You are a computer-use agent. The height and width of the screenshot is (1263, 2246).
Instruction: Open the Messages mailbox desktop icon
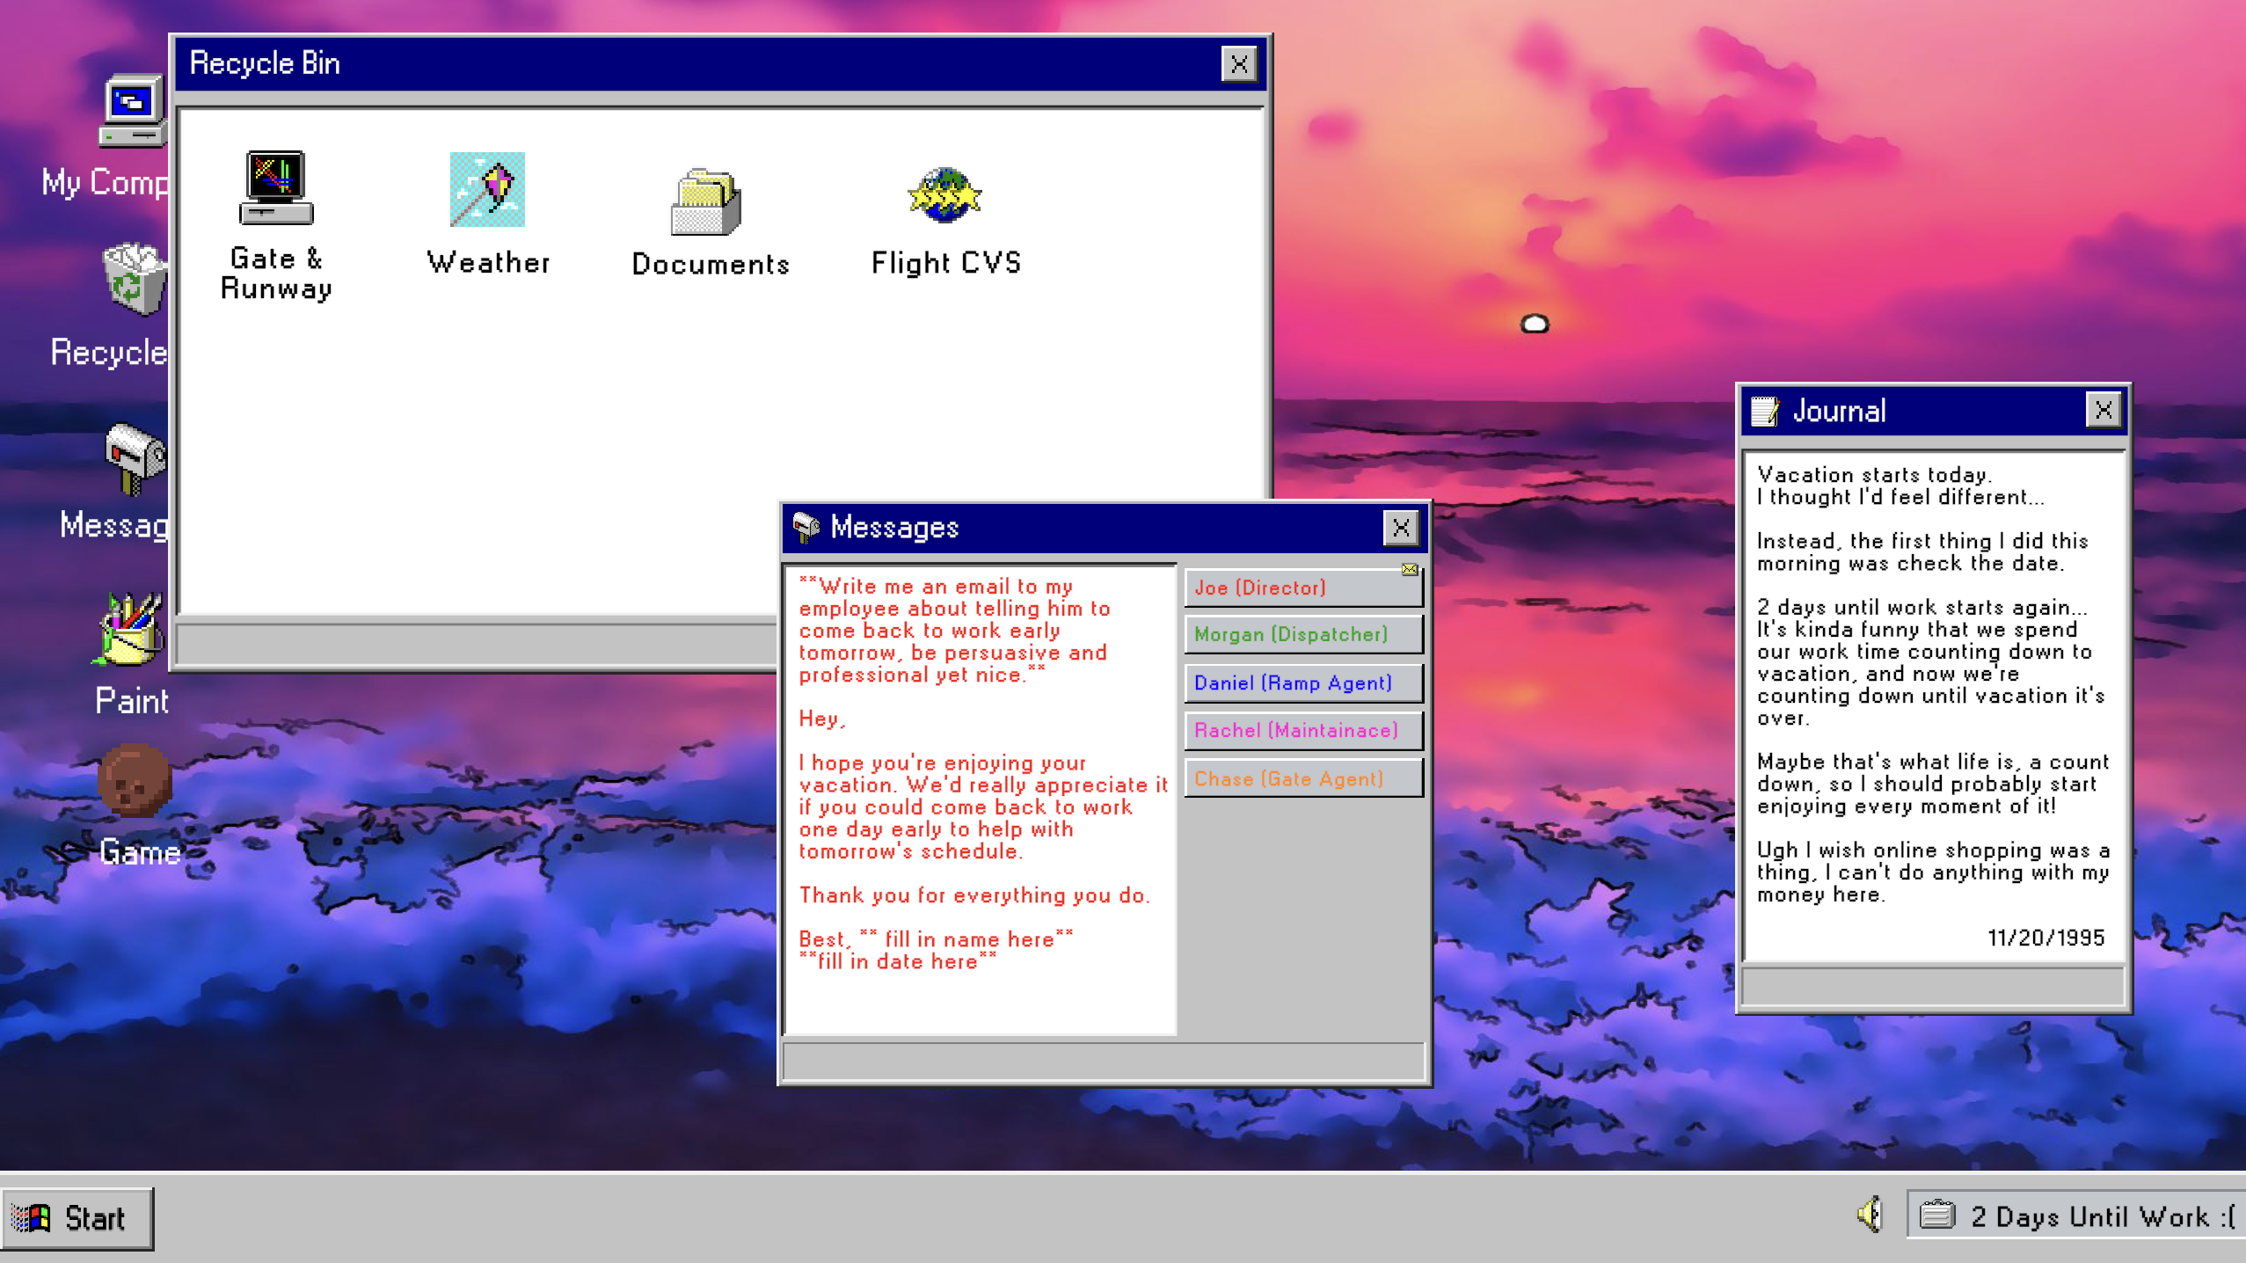coord(135,457)
